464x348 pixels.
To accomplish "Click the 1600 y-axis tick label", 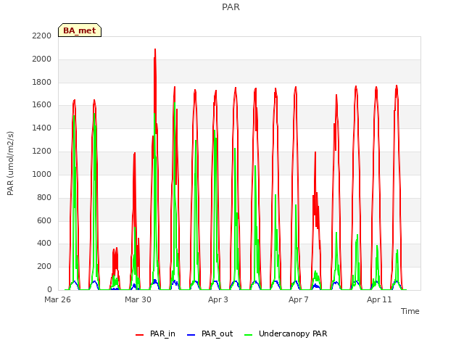I will click(42, 104).
